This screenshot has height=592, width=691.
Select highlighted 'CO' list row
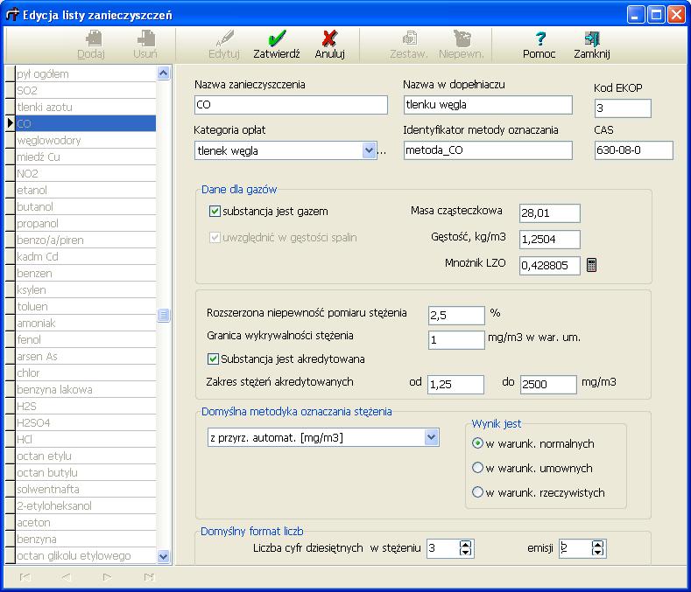tap(86, 123)
